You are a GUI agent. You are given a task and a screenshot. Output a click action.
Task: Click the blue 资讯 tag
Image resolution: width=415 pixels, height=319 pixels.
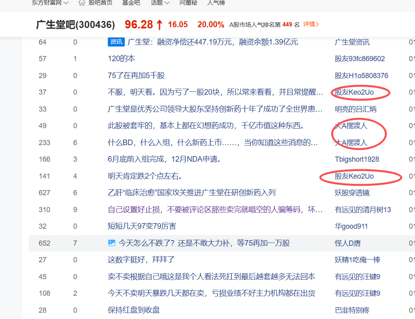(x=116, y=42)
